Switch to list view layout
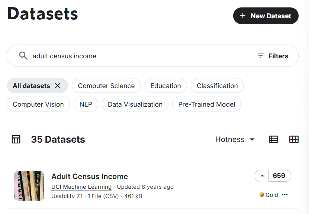Image resolution: width=309 pixels, height=214 pixels. click(273, 139)
